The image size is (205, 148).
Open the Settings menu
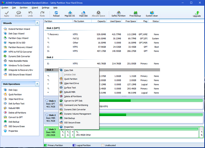tap(45, 8)
